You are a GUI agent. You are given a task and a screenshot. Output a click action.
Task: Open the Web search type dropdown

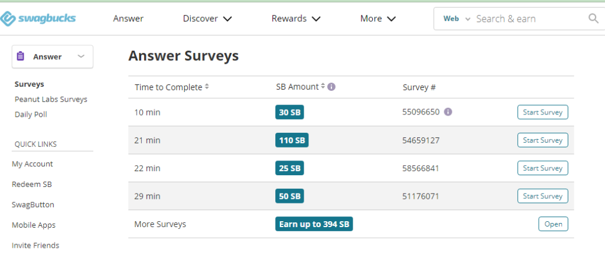click(457, 19)
